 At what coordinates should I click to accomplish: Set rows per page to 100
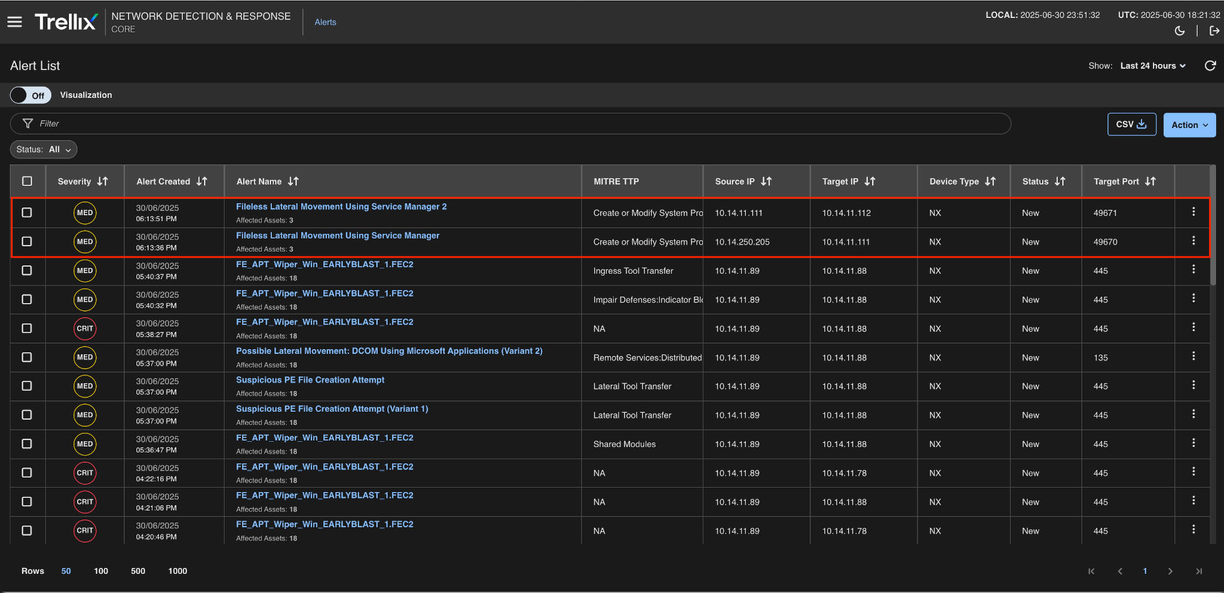click(101, 571)
